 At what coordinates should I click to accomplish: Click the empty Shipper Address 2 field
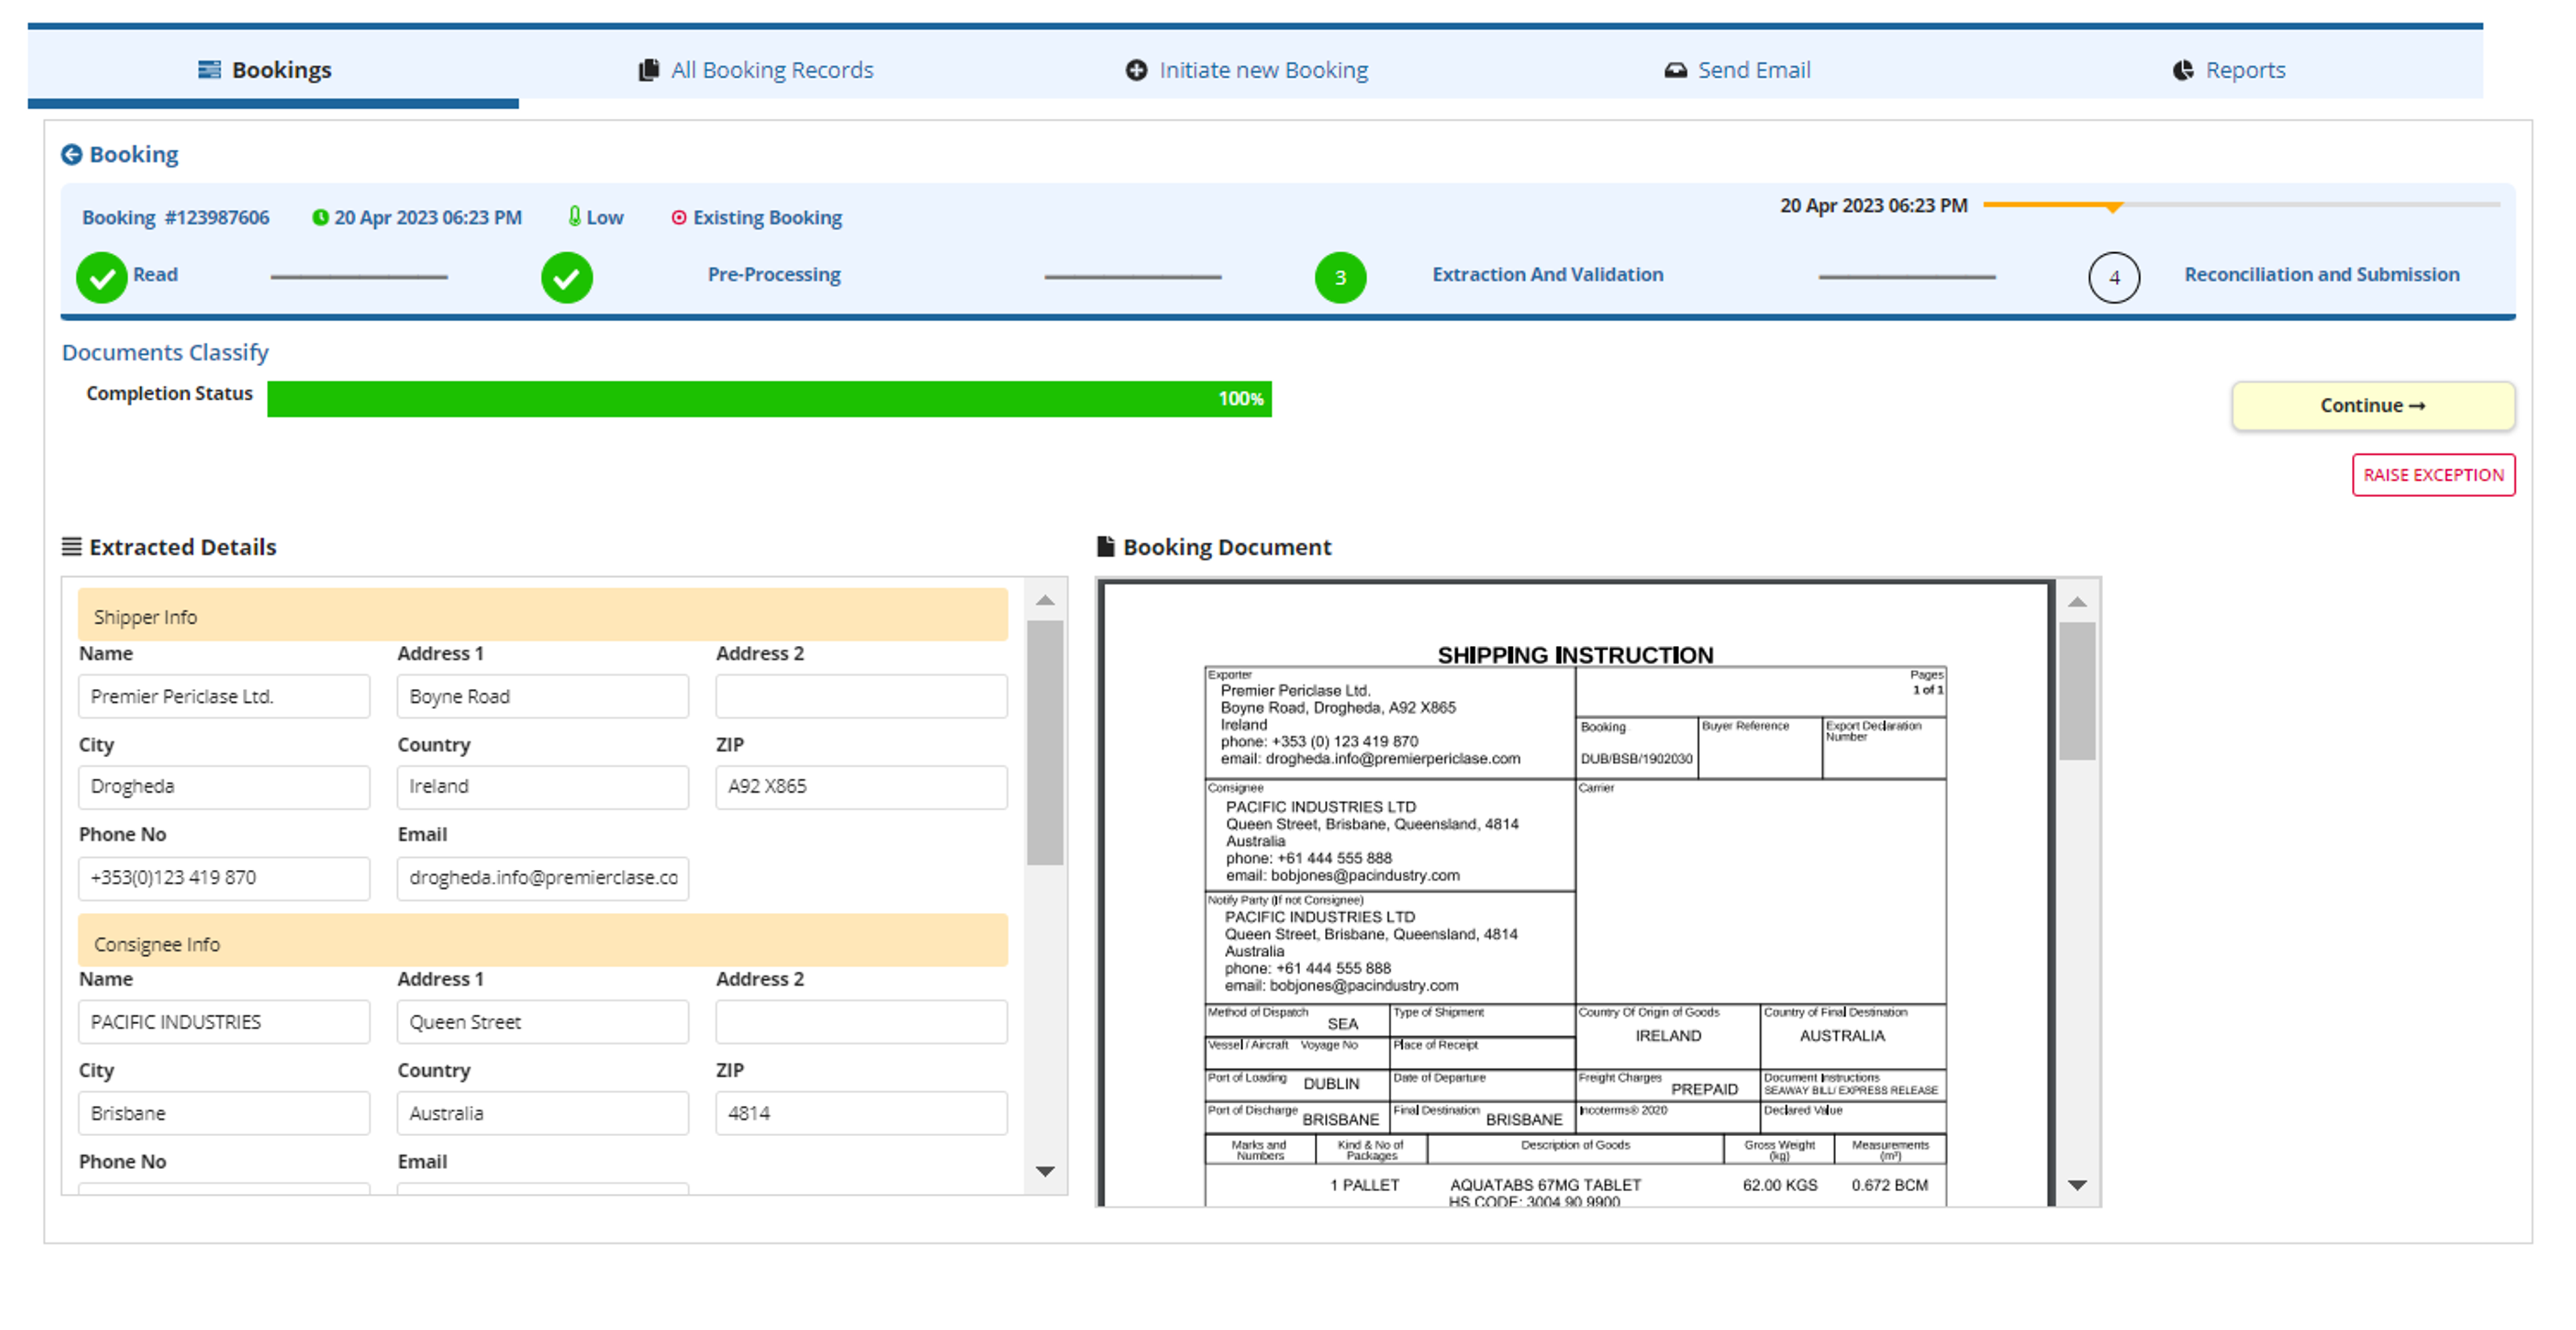click(861, 696)
